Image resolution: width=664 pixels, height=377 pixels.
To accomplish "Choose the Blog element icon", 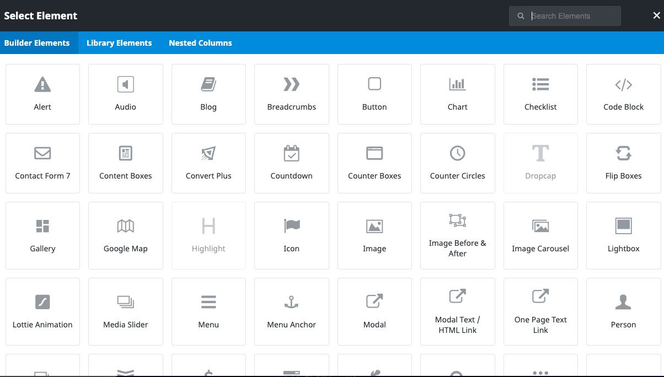I will [208, 84].
